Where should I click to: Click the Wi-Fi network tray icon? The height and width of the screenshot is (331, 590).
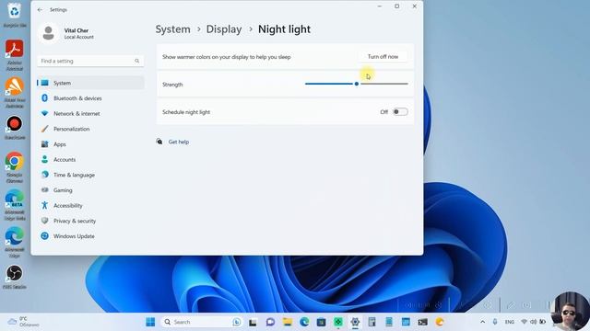pos(524,322)
